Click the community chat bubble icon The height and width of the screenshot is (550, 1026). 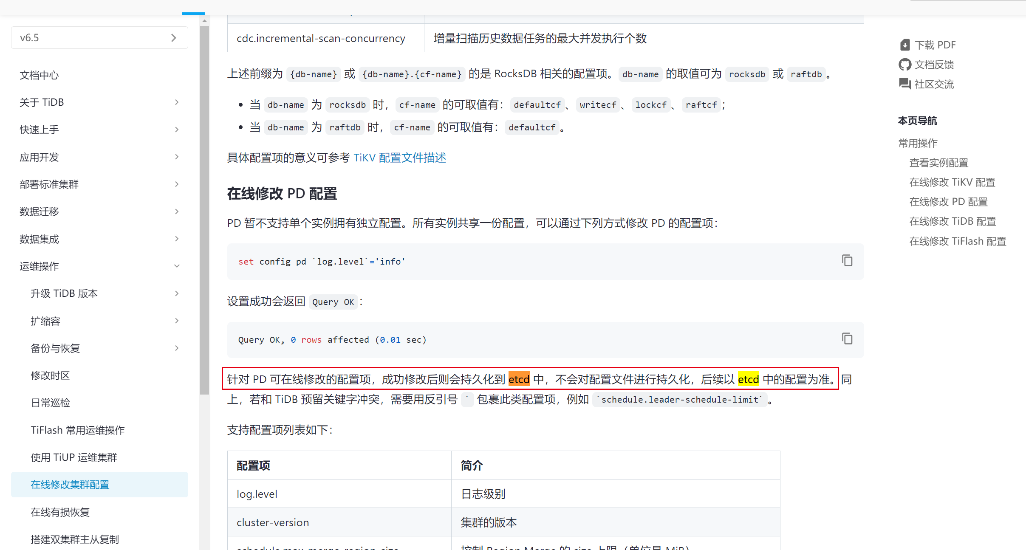[x=905, y=84]
